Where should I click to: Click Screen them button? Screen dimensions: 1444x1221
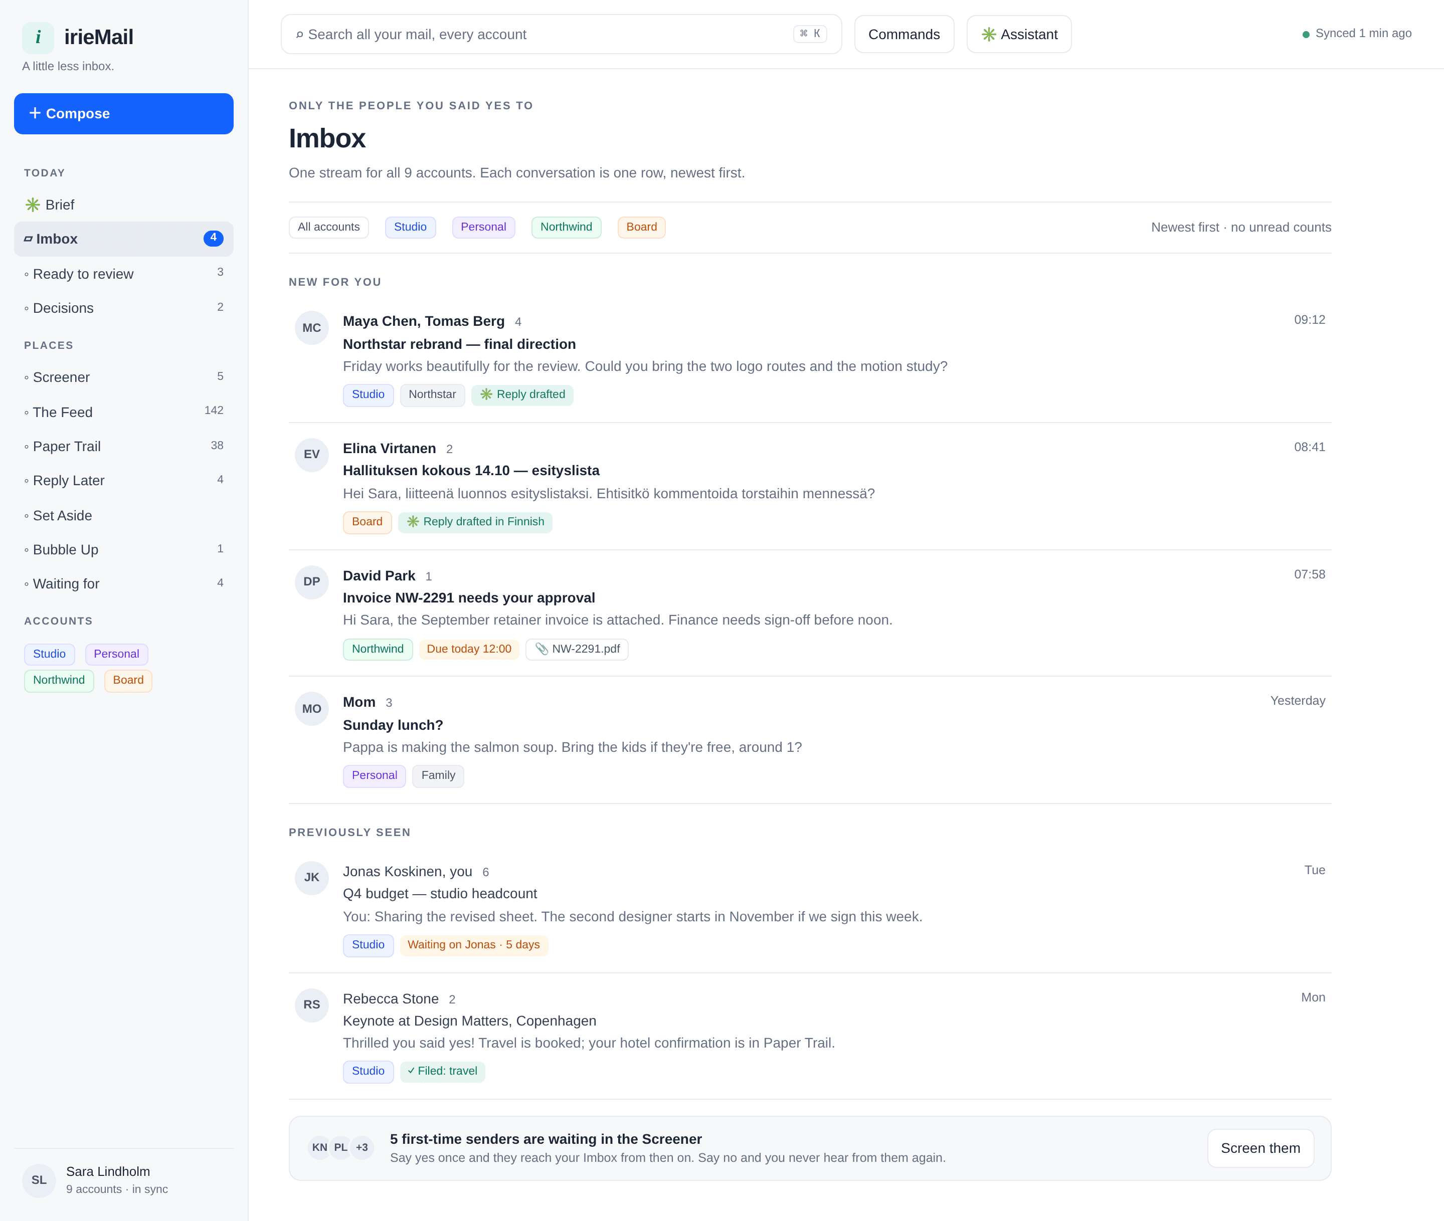click(1260, 1148)
